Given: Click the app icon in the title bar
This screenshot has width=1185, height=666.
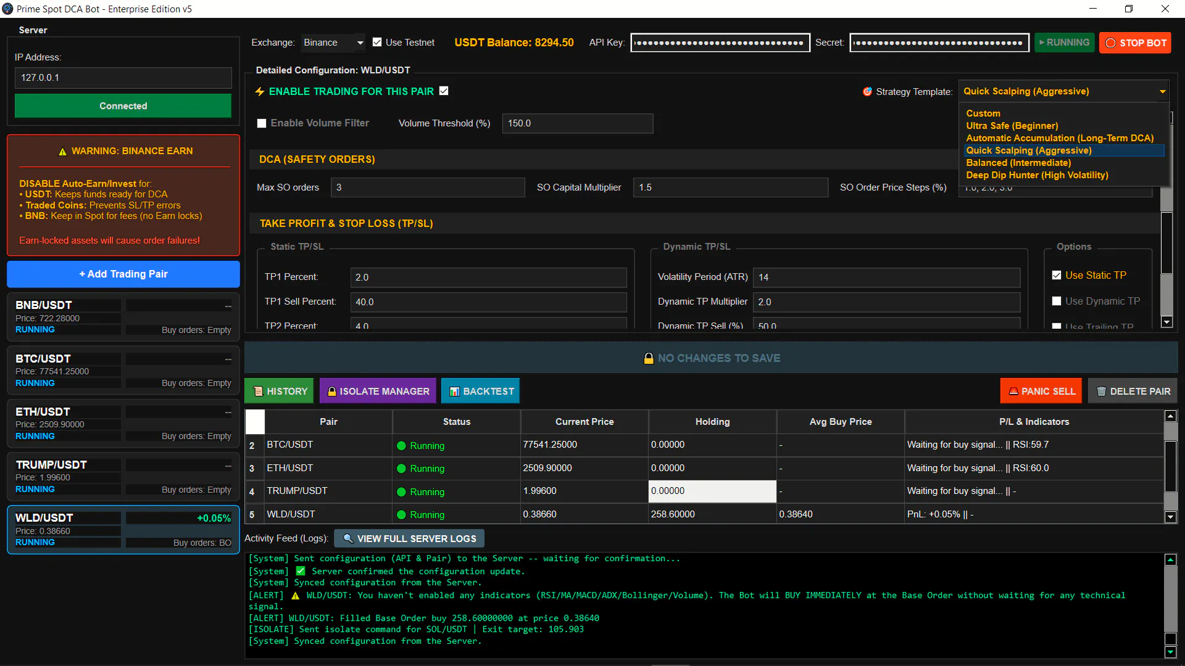Looking at the screenshot, I should pos(7,9).
